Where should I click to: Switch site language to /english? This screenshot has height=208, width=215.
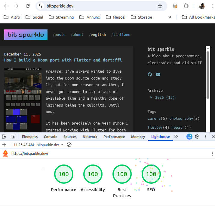(x=97, y=35)
